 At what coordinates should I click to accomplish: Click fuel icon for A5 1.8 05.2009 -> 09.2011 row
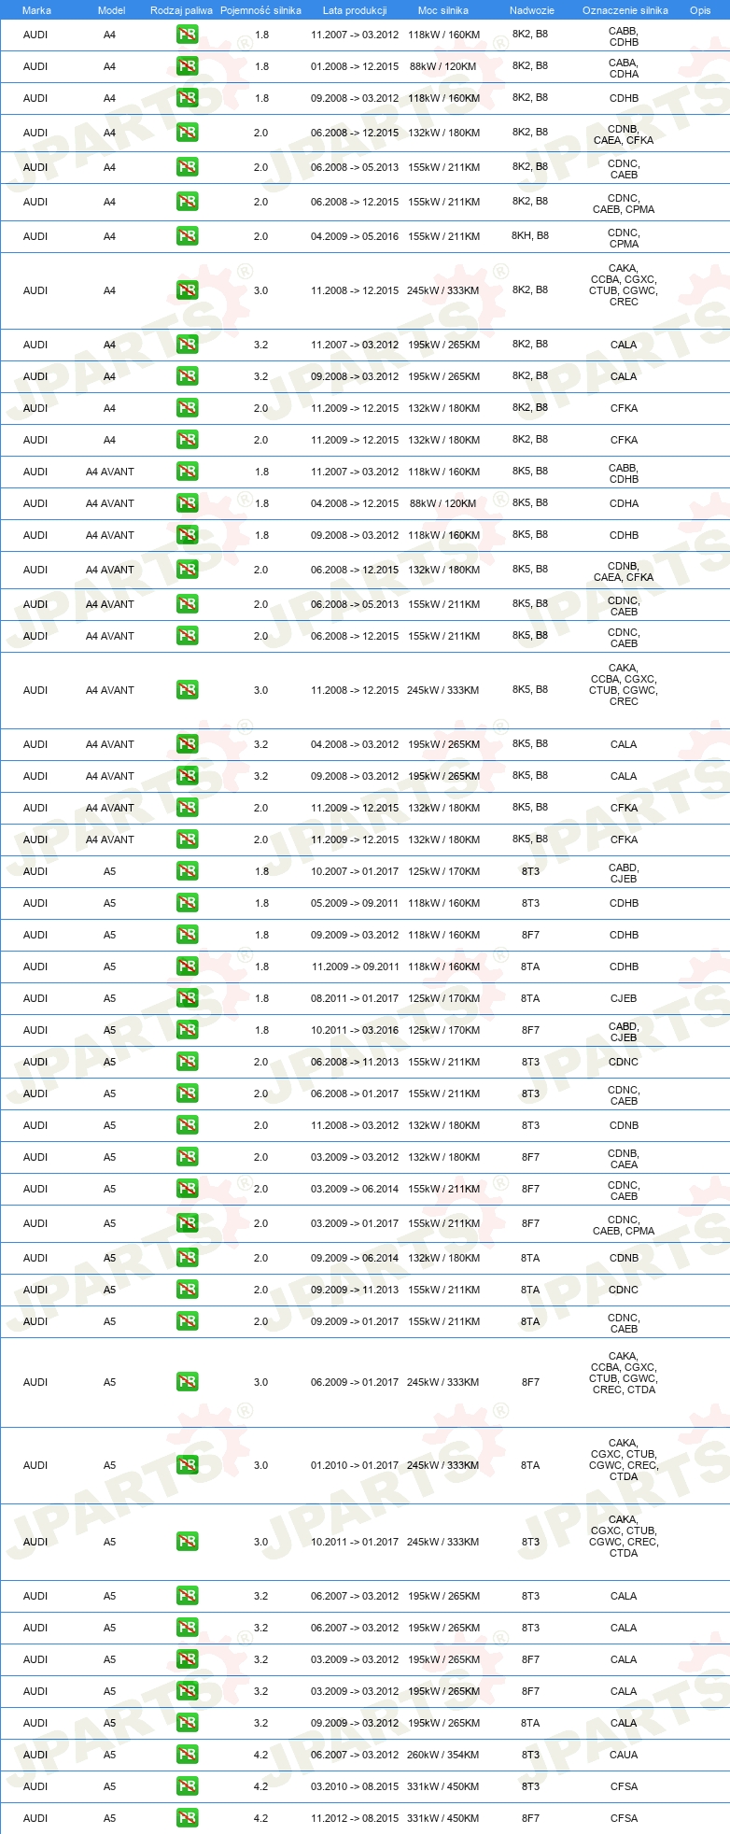point(187,903)
